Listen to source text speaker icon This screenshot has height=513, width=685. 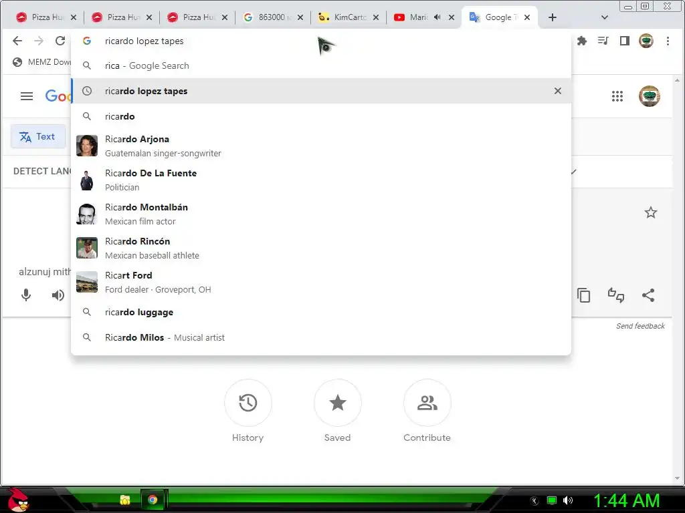tap(58, 295)
